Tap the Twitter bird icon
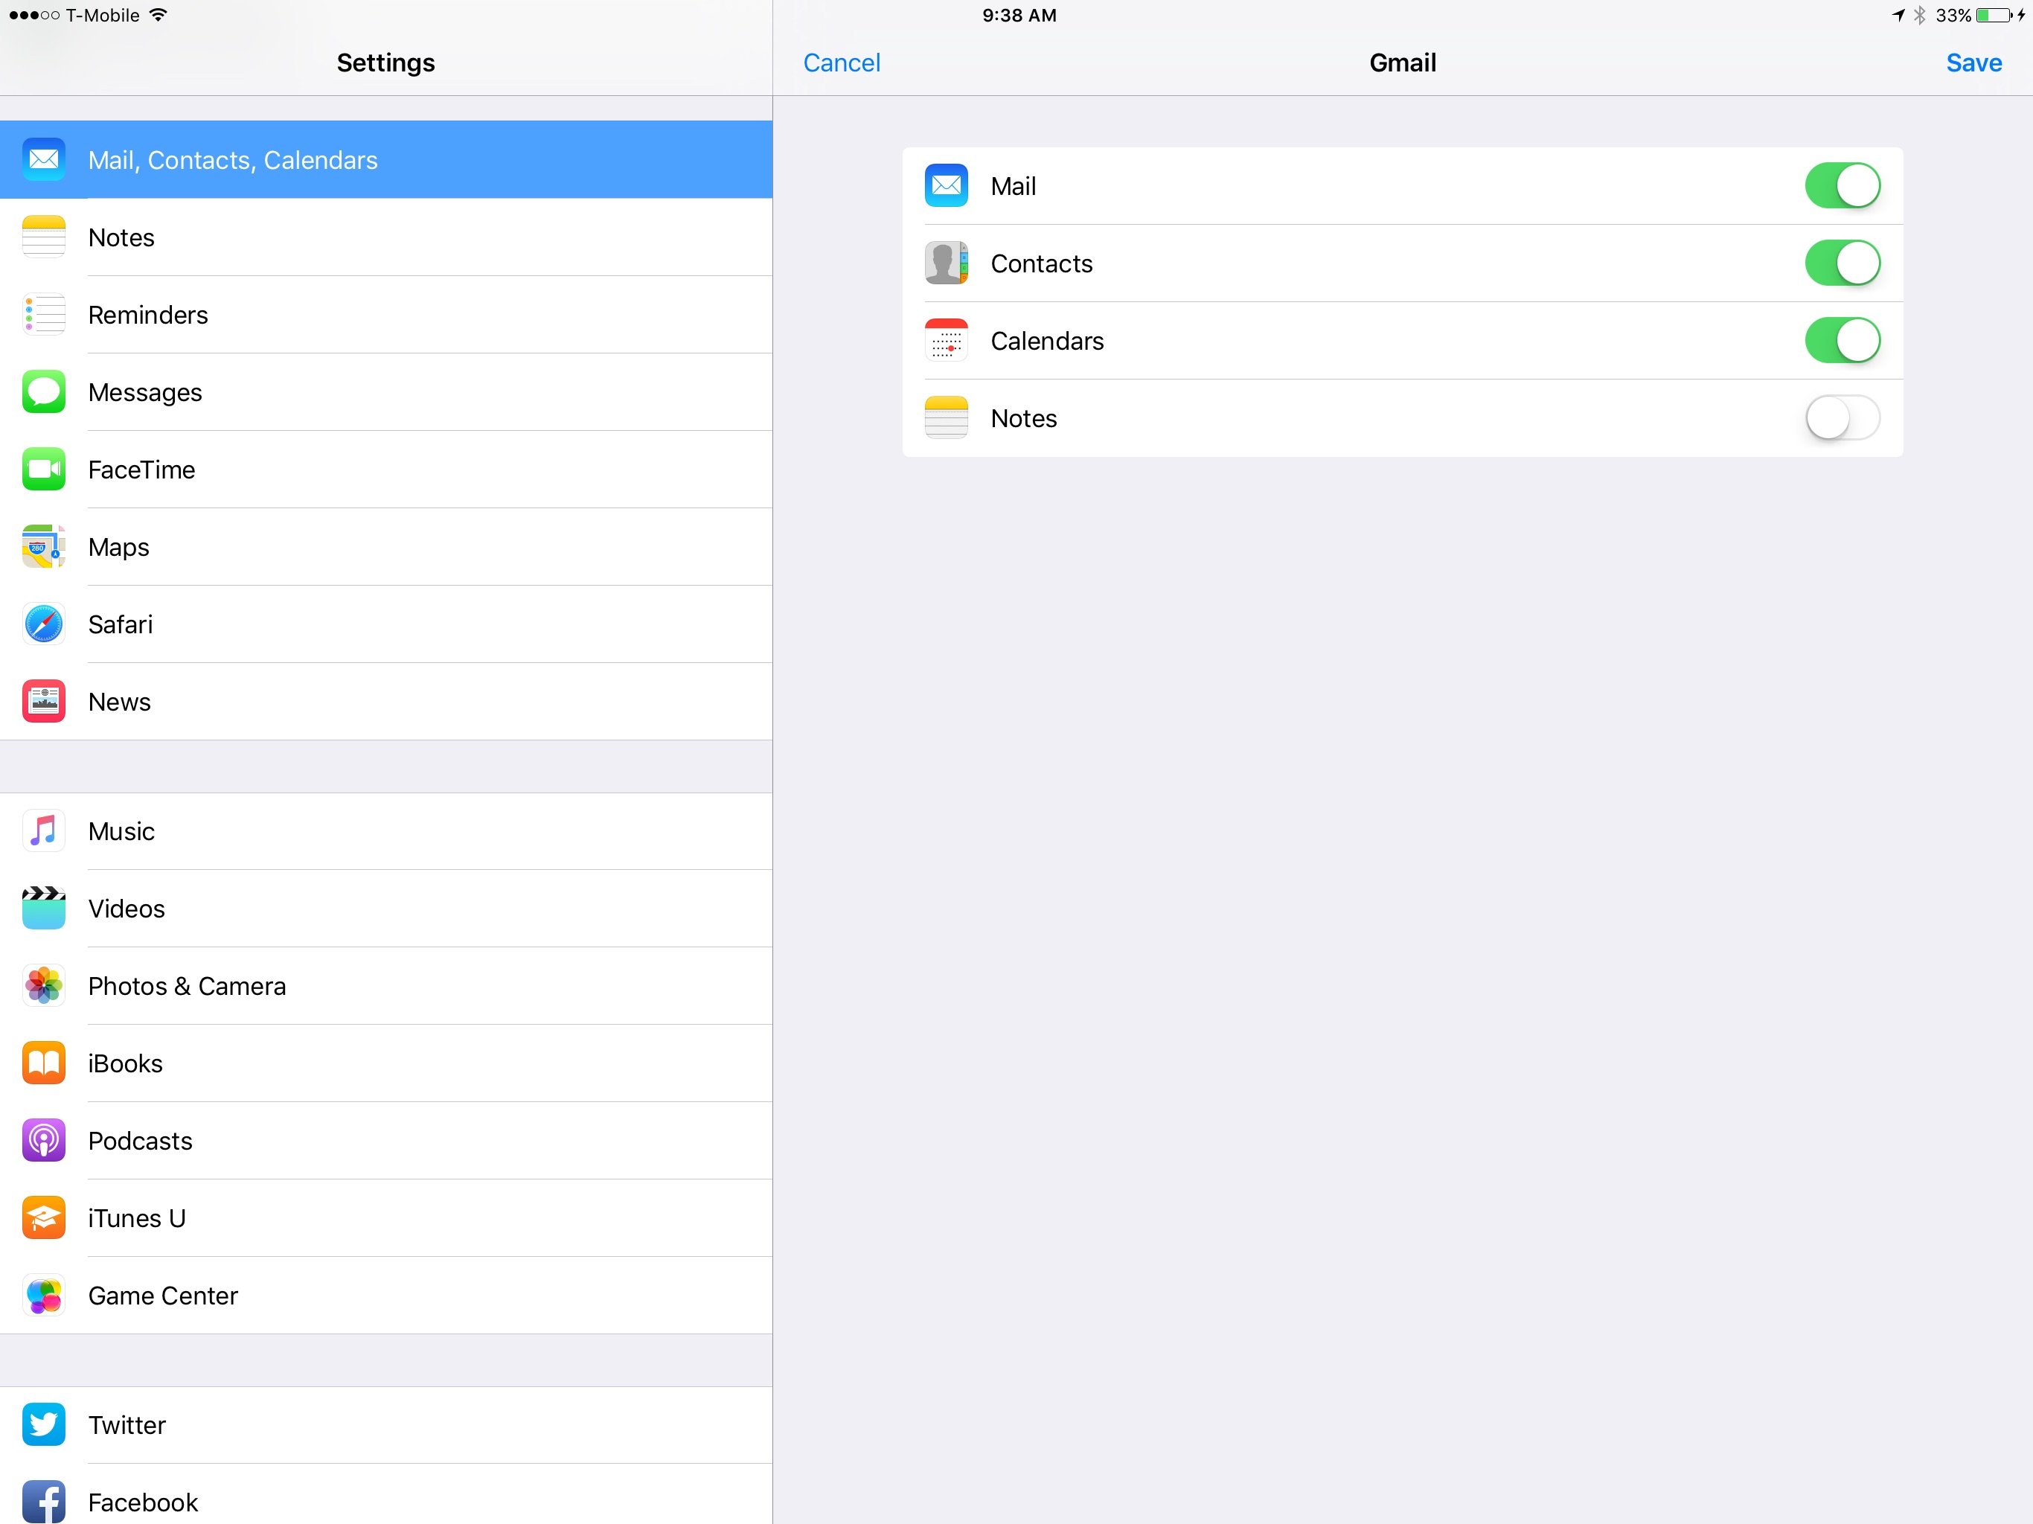This screenshot has width=2033, height=1524. (x=43, y=1424)
